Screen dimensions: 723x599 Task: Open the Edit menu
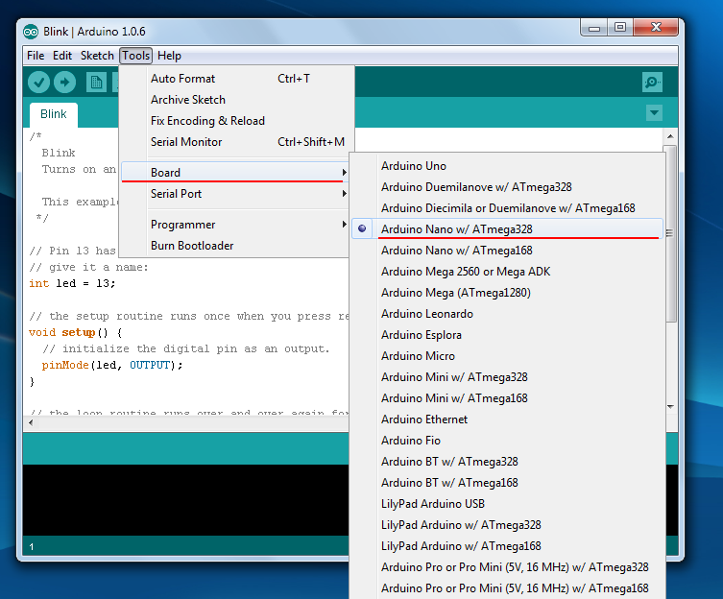(x=62, y=56)
